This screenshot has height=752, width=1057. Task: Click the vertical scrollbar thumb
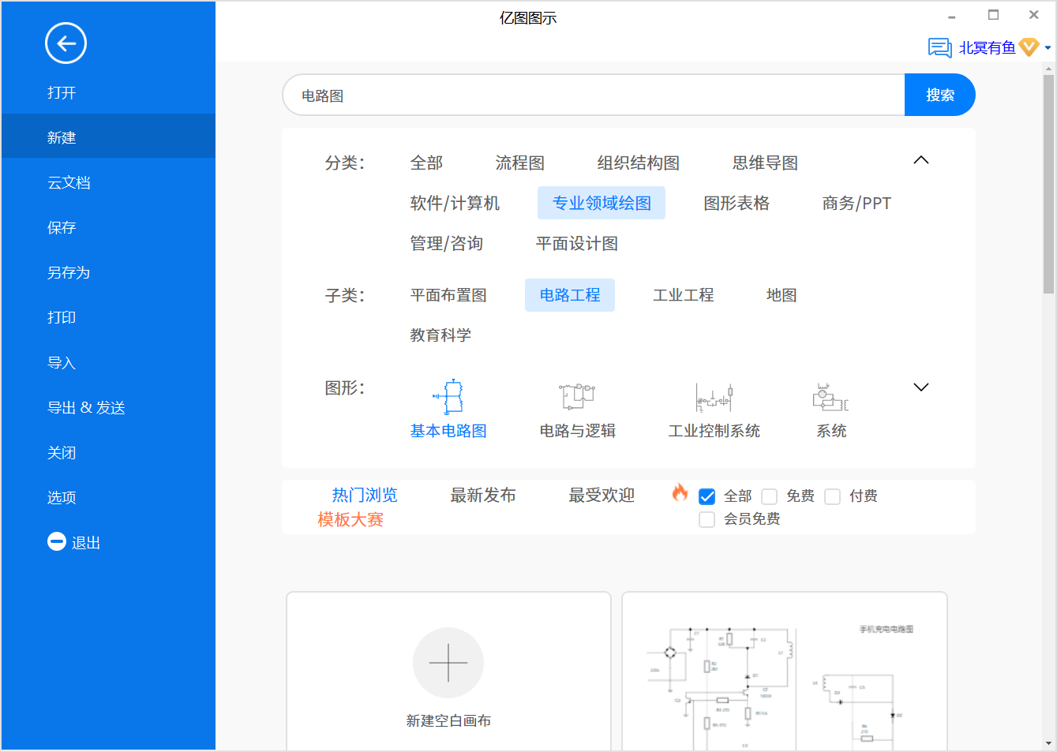pos(1048,183)
